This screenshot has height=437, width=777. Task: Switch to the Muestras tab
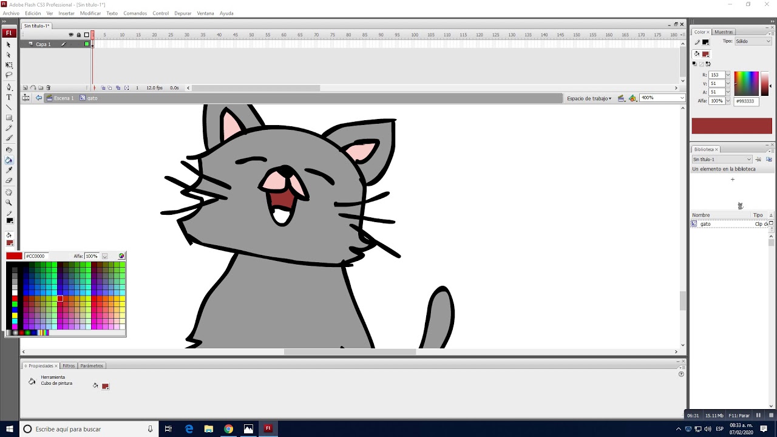click(724, 32)
